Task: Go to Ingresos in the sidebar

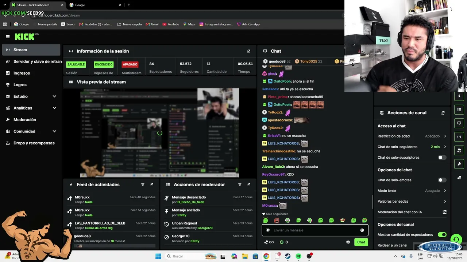Action: [31, 73]
